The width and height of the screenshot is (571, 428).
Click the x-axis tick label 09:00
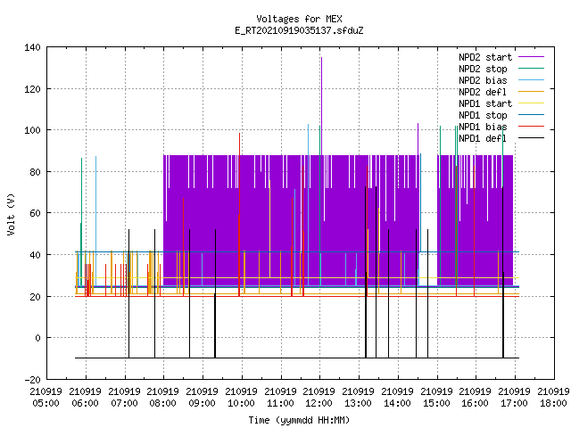point(203,403)
